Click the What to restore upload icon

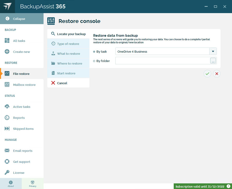[x=53, y=53]
